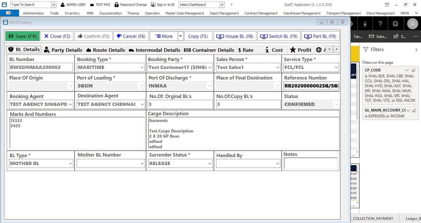Click the Sign in to BI icon

[x=153, y=5]
